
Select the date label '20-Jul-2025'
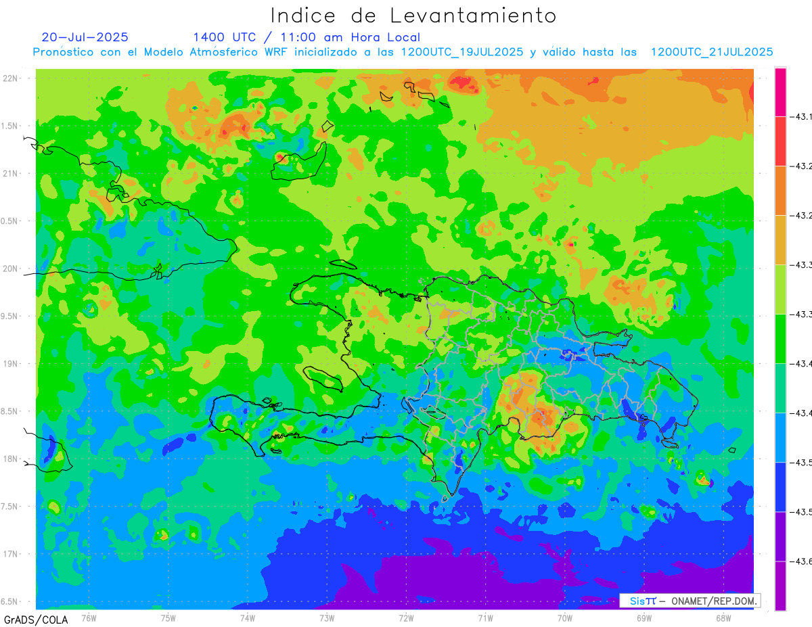coord(85,37)
